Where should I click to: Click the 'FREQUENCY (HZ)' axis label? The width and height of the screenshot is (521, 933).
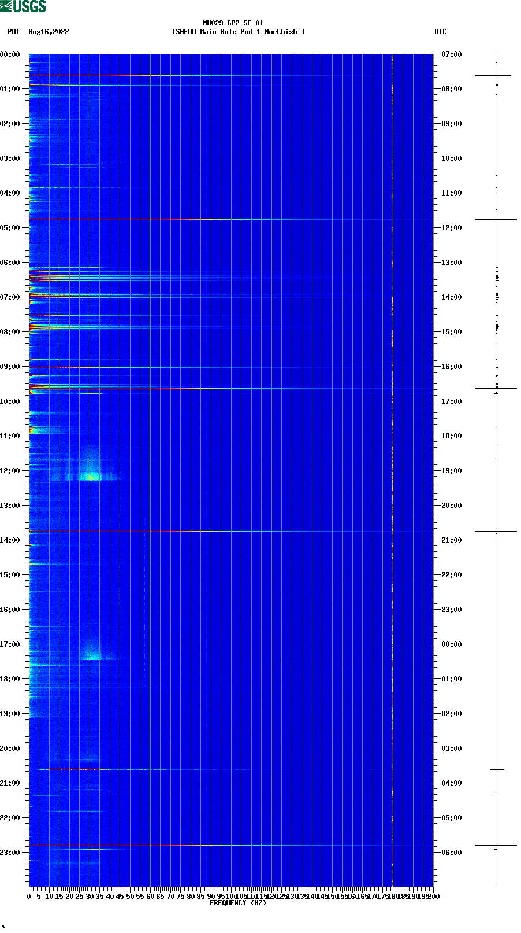point(238,903)
